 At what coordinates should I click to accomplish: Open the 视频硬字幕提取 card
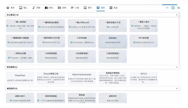[113, 78]
